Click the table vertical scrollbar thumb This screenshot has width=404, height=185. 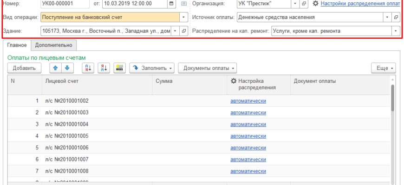(393, 98)
